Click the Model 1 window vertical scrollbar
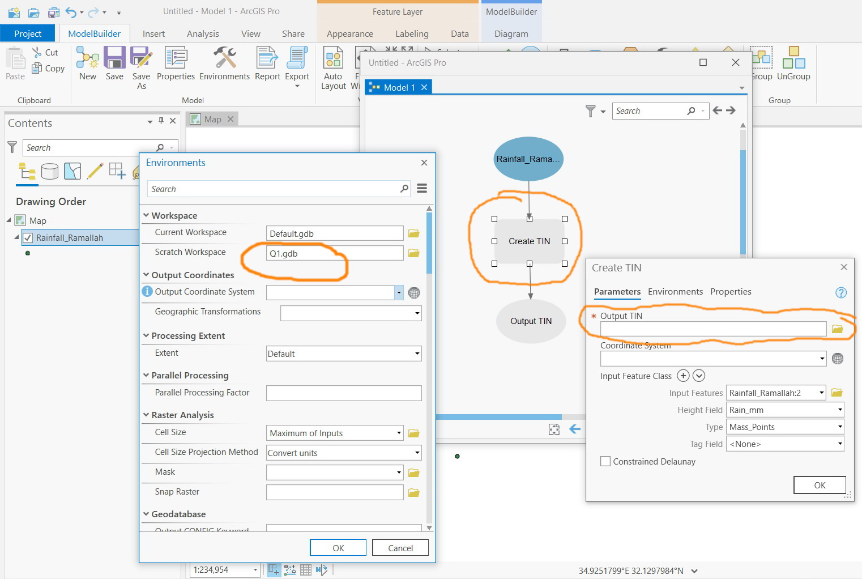Image resolution: width=862 pixels, height=579 pixels. 743,201
